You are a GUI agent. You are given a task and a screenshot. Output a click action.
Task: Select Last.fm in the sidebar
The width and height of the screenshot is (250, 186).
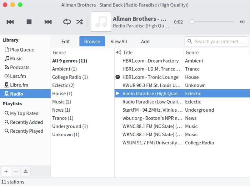(x=18, y=76)
